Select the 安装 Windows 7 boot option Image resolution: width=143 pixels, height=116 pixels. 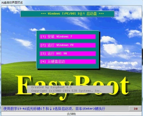tap(68, 37)
